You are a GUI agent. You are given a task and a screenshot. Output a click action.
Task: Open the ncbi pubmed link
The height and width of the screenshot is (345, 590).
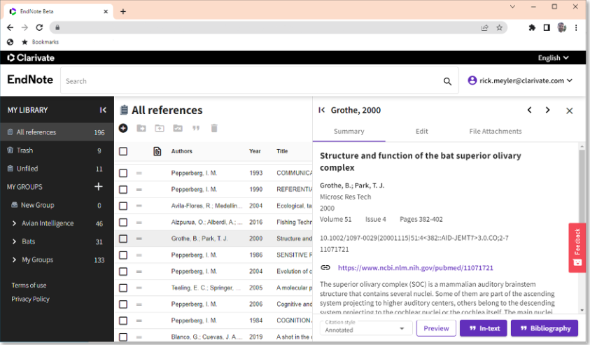[x=415, y=267]
